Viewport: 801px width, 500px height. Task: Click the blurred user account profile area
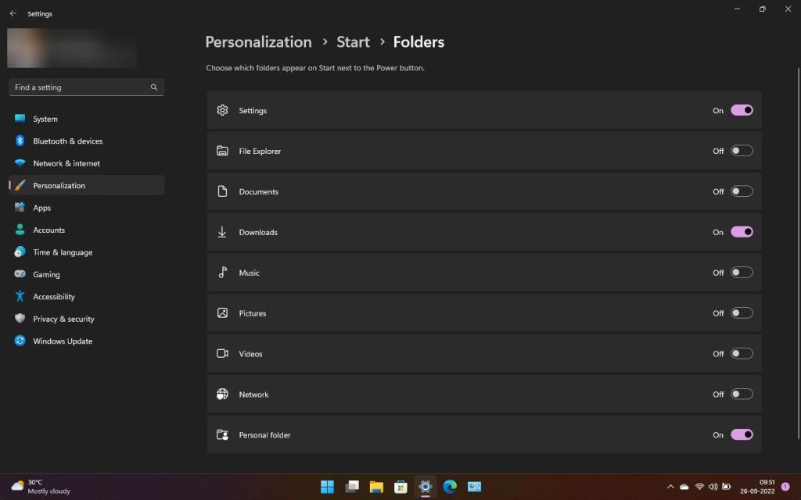tap(72, 48)
